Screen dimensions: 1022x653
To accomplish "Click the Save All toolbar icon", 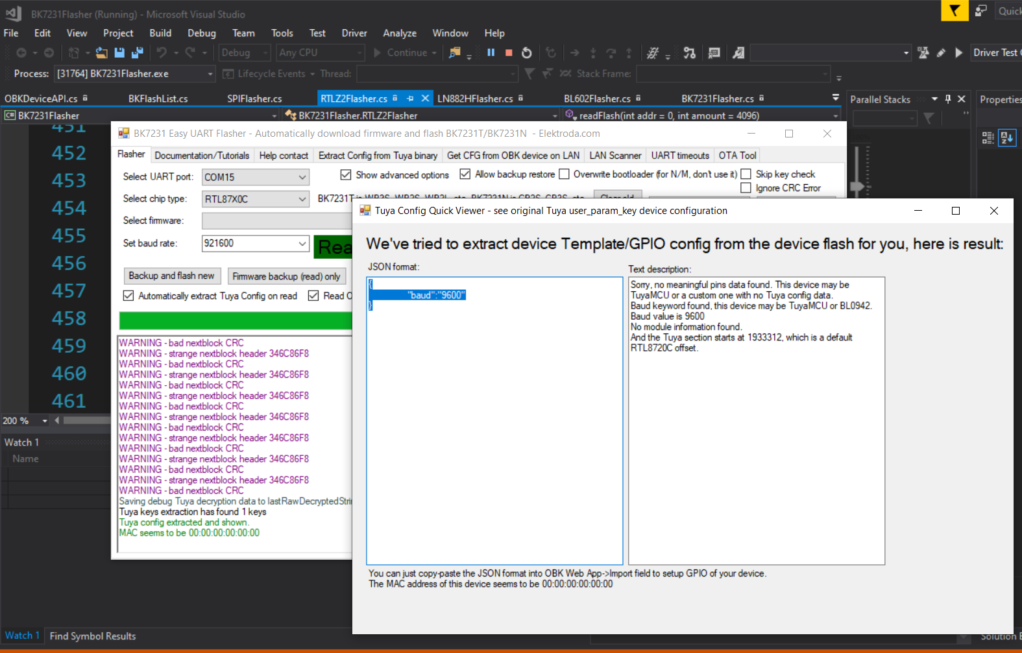I will coord(137,53).
